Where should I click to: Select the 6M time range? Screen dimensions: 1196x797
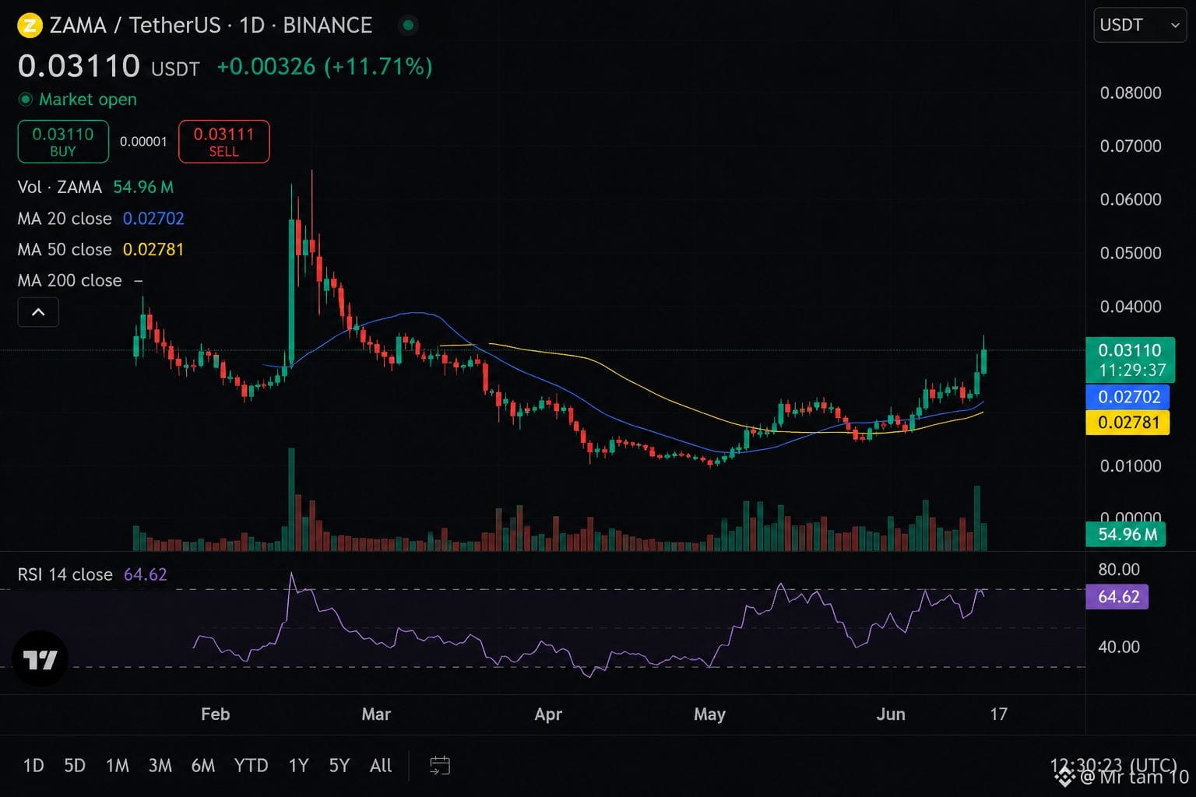pos(203,766)
